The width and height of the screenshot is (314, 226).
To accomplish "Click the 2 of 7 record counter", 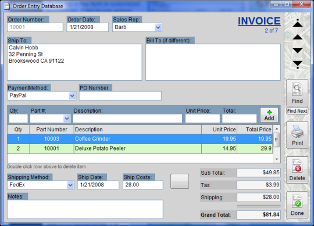I will click(272, 31).
